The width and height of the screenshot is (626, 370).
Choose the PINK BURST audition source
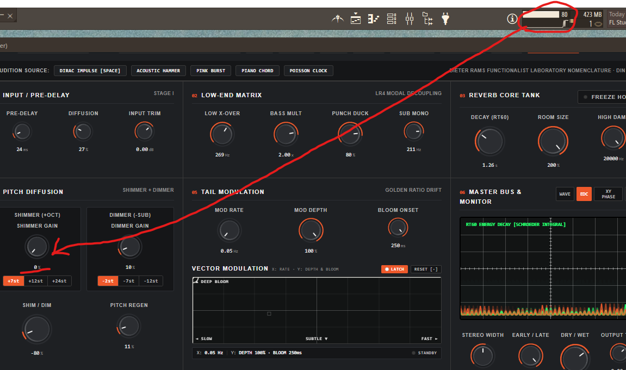coord(211,71)
